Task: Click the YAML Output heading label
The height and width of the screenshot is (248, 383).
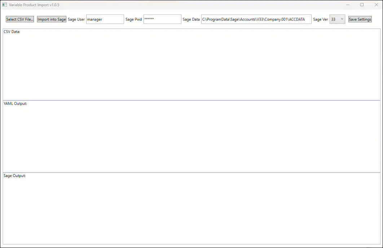Action: [15, 104]
